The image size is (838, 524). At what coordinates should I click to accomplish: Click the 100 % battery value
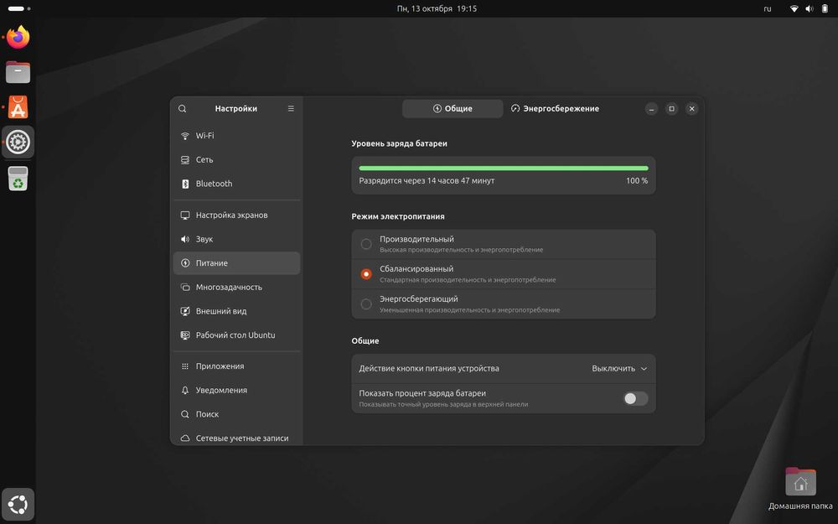[637, 181]
